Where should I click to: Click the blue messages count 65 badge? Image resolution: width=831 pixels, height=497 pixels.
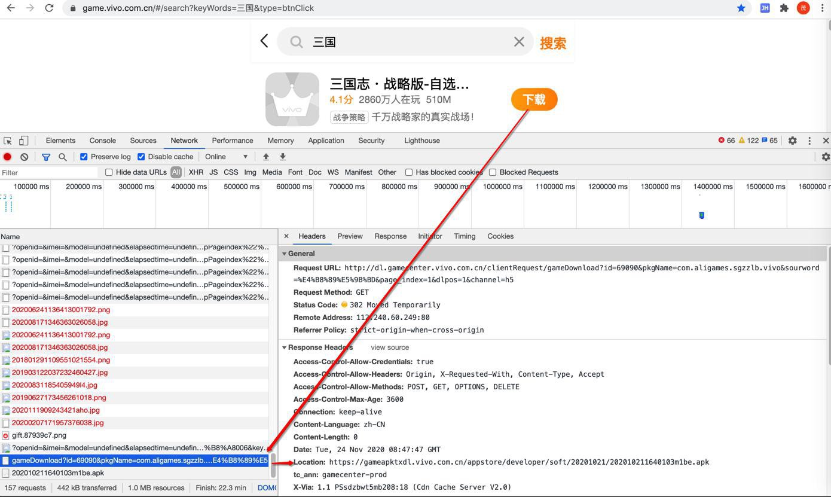[769, 141]
